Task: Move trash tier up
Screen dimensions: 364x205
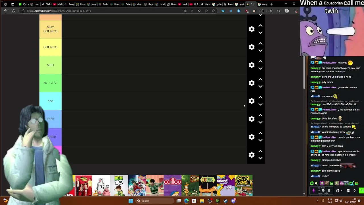Action: point(260,115)
